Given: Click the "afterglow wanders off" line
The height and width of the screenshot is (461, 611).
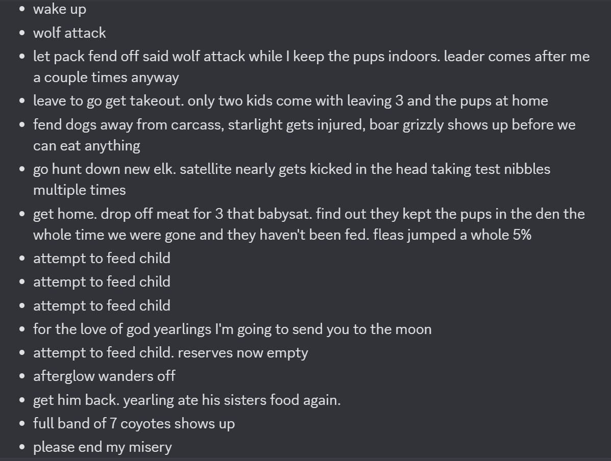Looking at the screenshot, I should [x=104, y=376].
